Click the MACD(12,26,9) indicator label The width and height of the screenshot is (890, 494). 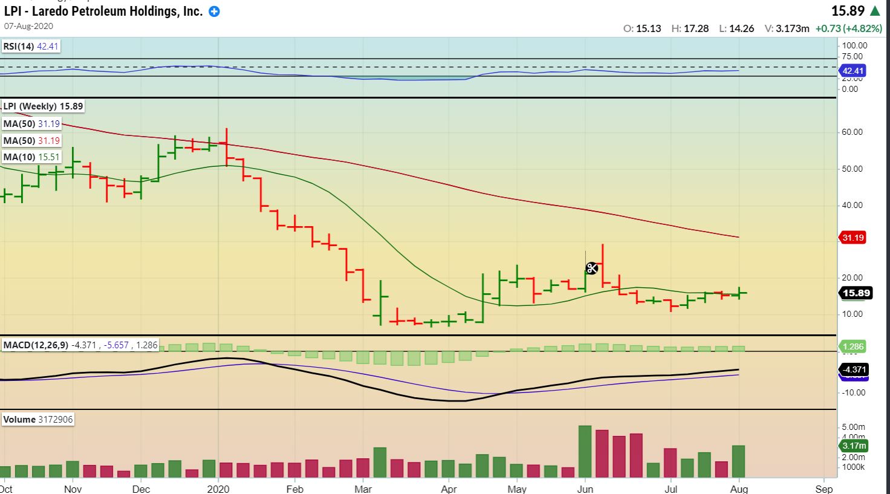[80, 345]
